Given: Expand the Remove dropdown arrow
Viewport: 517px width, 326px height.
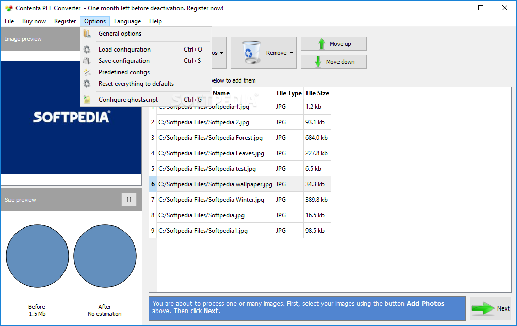Looking at the screenshot, I should [x=292, y=53].
